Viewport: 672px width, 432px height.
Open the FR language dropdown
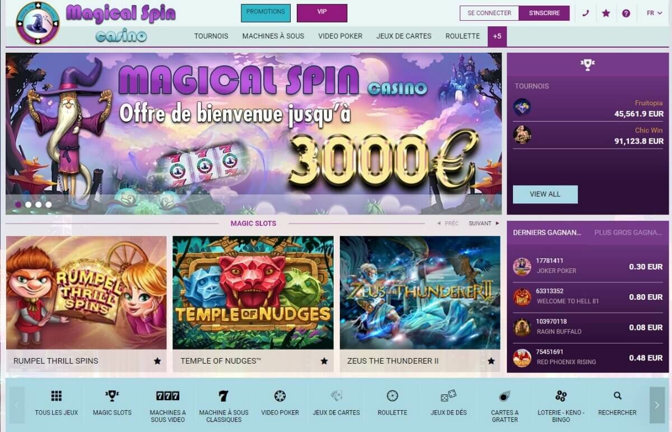pyautogui.click(x=654, y=13)
